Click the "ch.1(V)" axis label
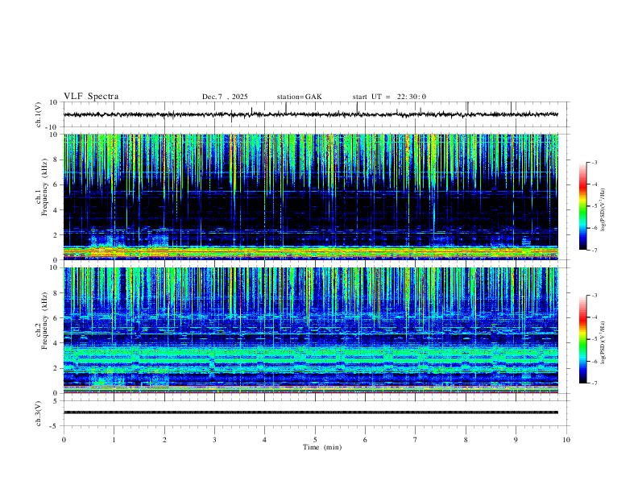 (39, 114)
